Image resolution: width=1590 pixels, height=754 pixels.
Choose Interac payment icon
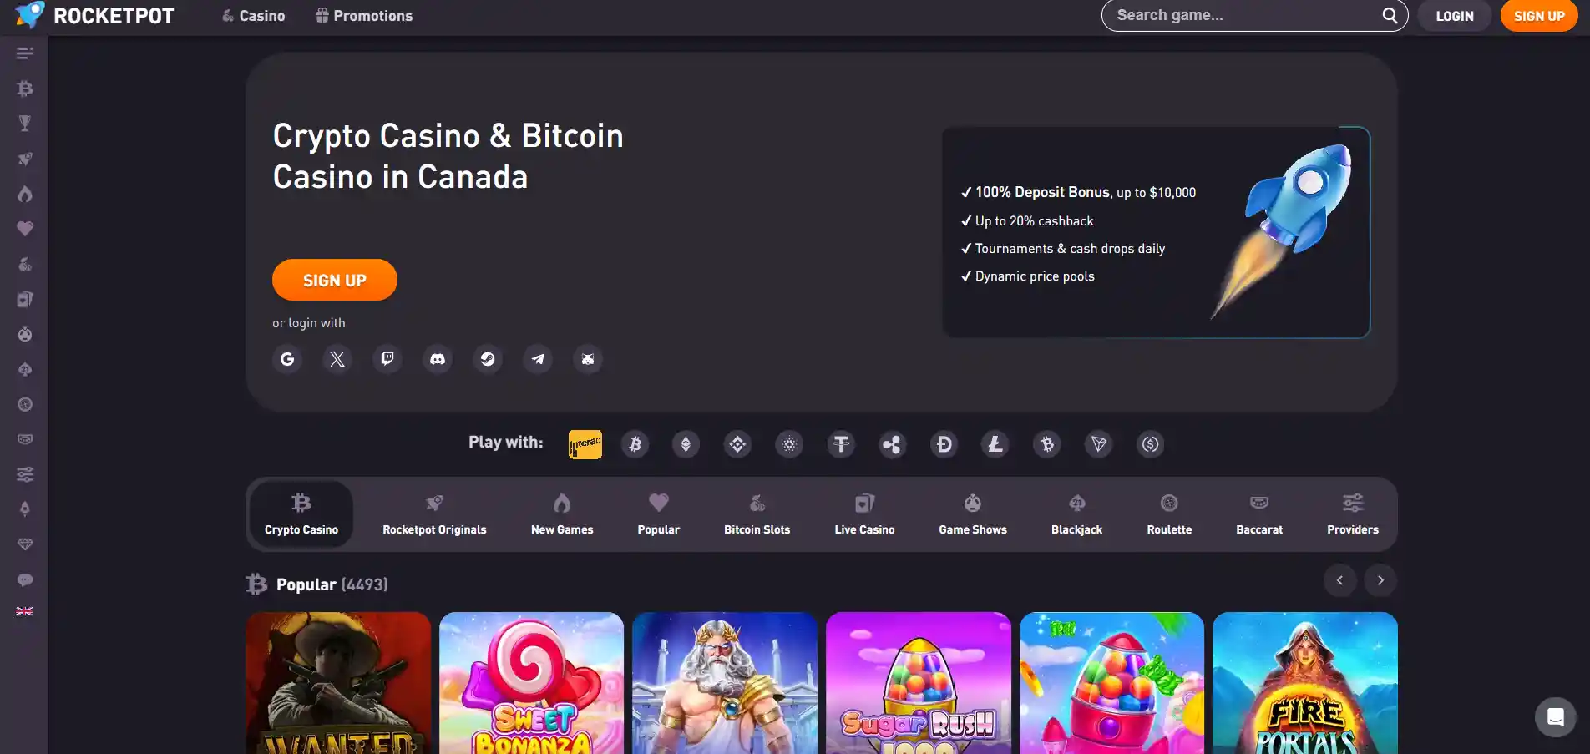585,444
